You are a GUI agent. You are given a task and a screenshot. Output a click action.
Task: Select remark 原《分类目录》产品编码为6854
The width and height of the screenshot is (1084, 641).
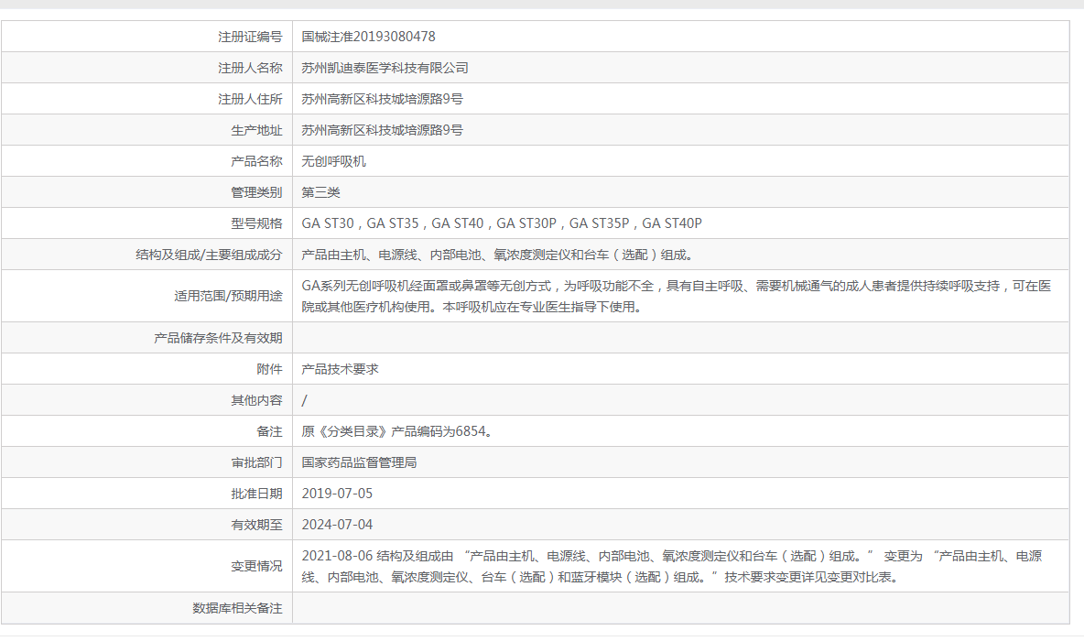397,431
